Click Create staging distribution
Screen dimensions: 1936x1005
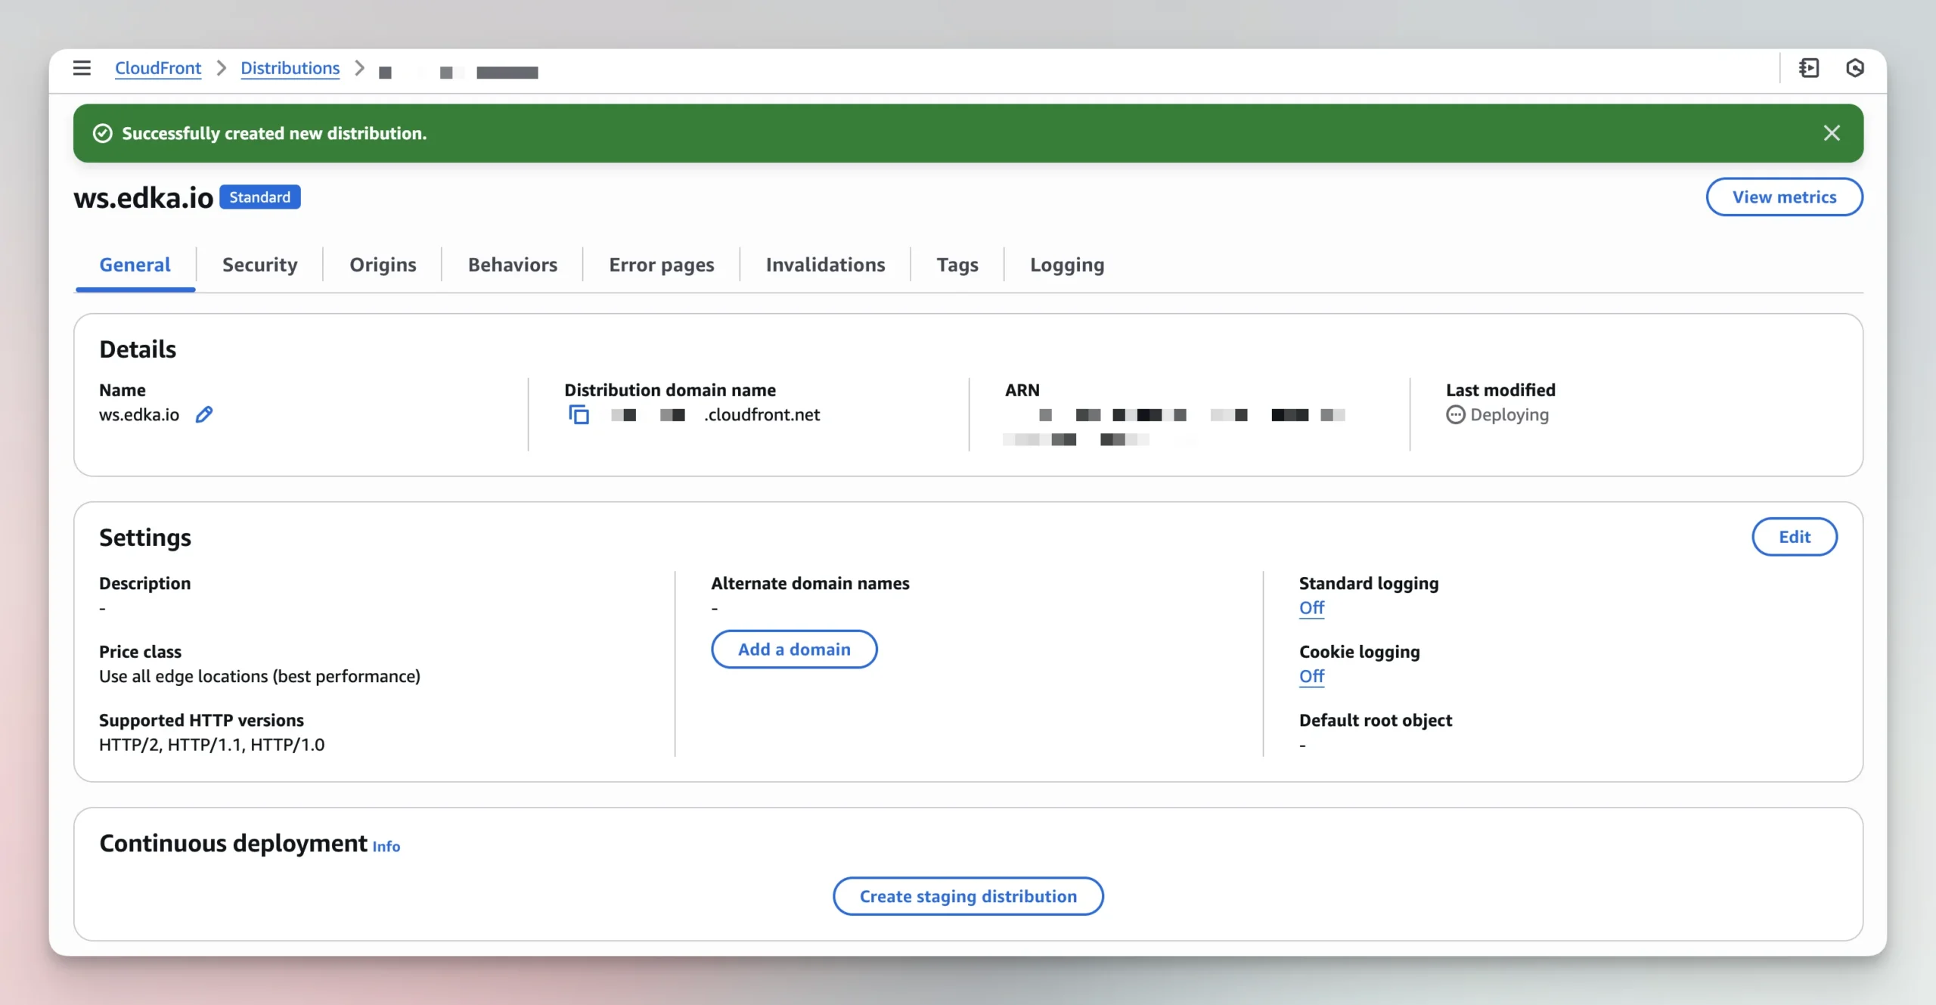(x=968, y=896)
